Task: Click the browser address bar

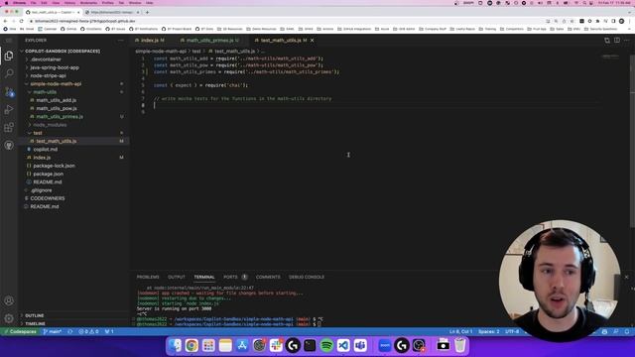Action: (x=284, y=21)
